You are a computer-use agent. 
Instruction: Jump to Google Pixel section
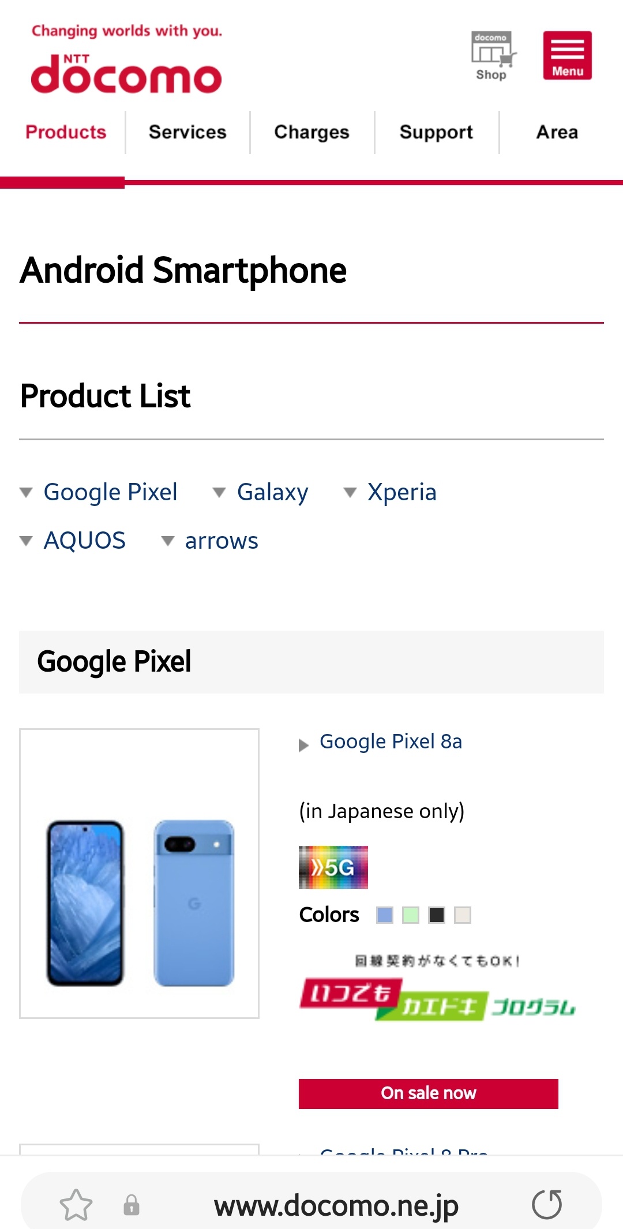[x=110, y=492]
